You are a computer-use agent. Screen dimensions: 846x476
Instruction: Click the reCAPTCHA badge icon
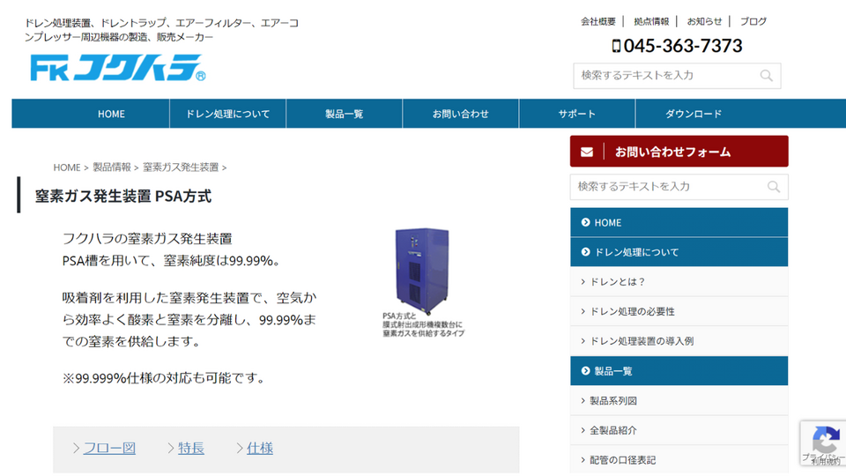[825, 439]
